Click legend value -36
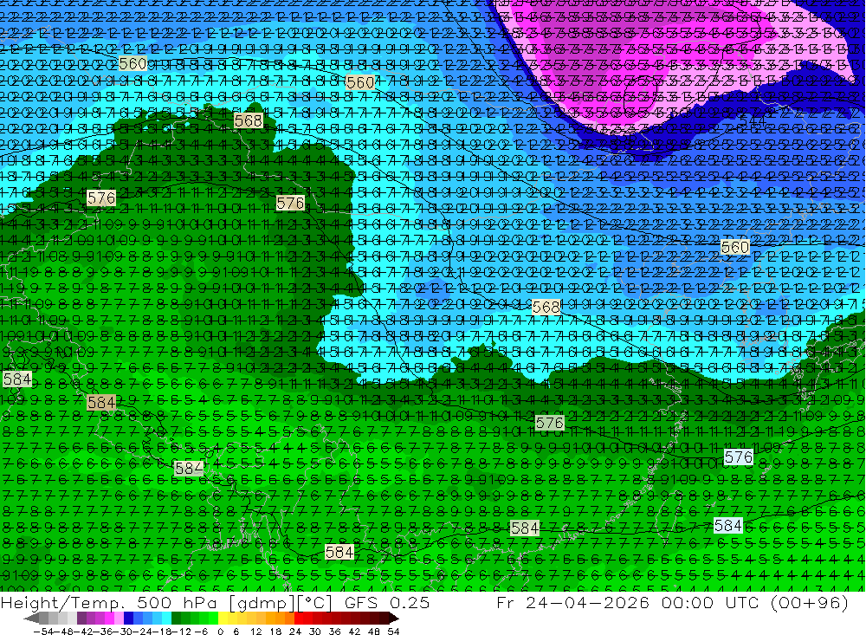The image size is (866, 635). point(103,632)
